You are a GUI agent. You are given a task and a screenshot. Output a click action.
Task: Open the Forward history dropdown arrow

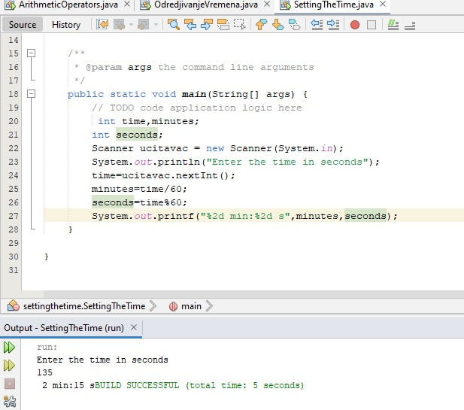point(156,25)
